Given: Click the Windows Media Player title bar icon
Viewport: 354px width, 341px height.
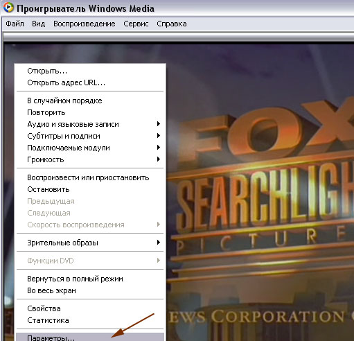Looking at the screenshot, I should 8,8.
